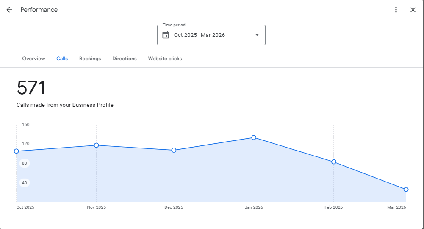Click the calendar icon in Time period

pyautogui.click(x=166, y=35)
